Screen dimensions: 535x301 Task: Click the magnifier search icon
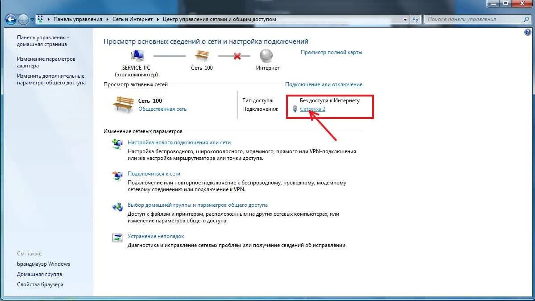[x=526, y=20]
